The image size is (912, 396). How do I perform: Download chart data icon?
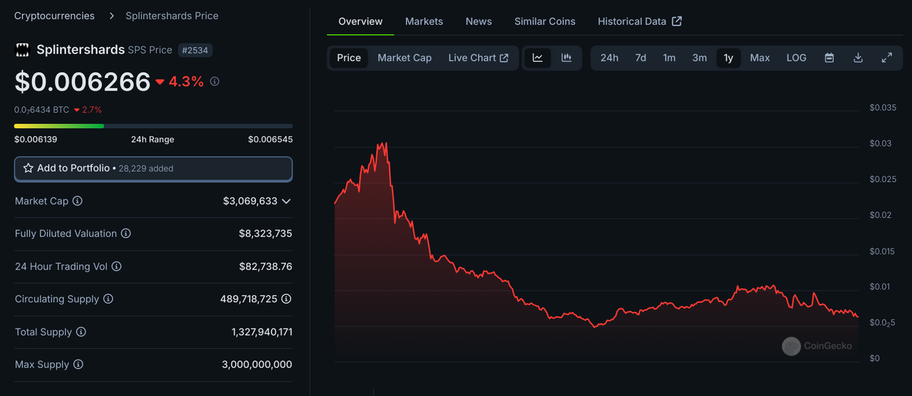[x=858, y=58]
